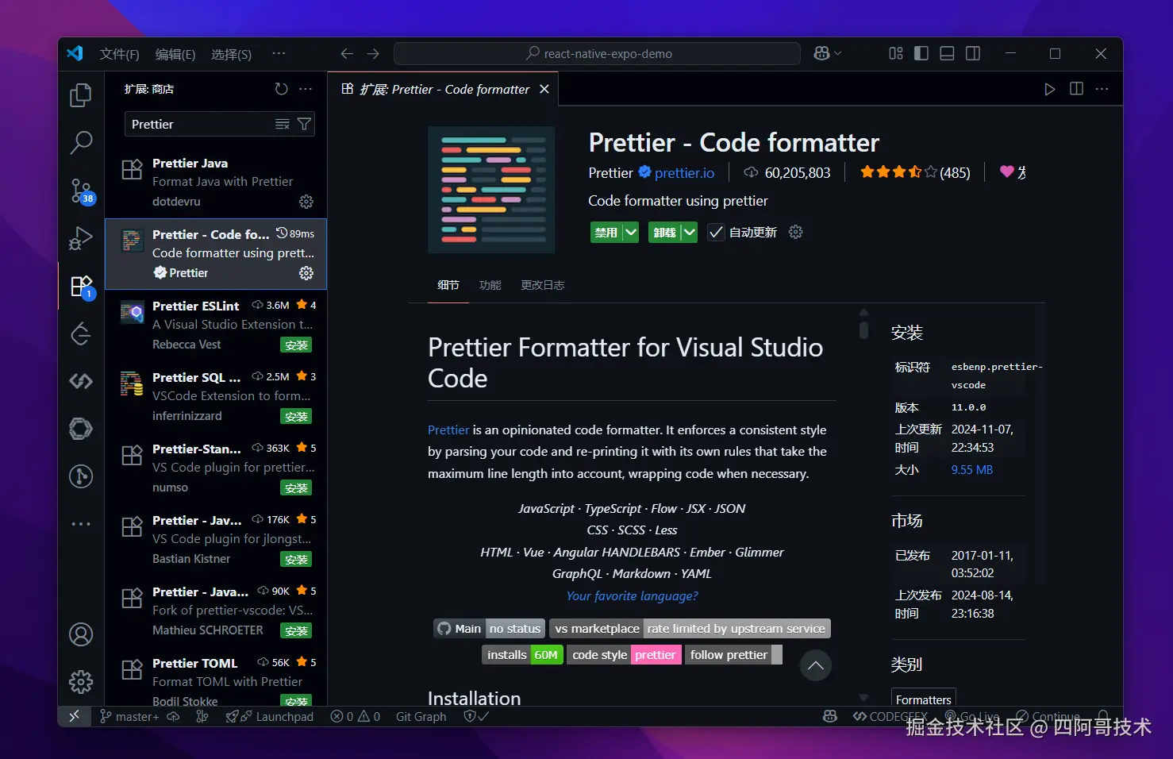Click the Formatters category tag

point(924,698)
